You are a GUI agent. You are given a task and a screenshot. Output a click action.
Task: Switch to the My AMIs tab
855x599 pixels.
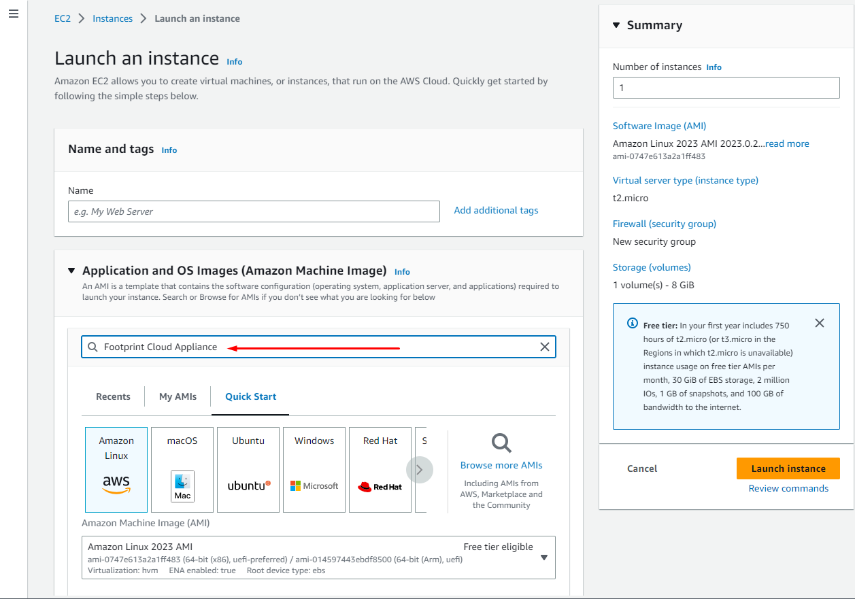(177, 396)
